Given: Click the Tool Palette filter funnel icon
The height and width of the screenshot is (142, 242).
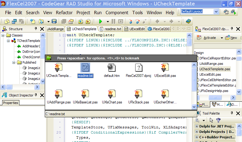Looking at the screenshot, I should point(218,120).
